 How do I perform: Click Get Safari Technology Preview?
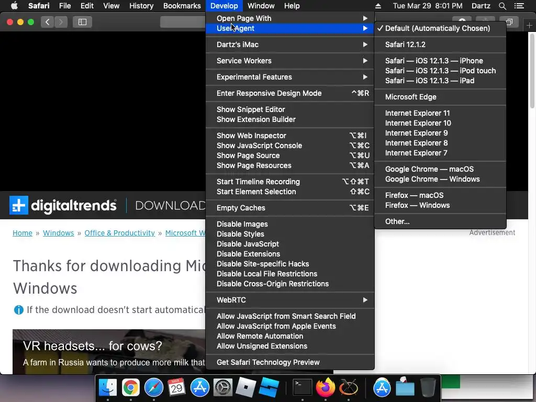[x=290, y=362]
